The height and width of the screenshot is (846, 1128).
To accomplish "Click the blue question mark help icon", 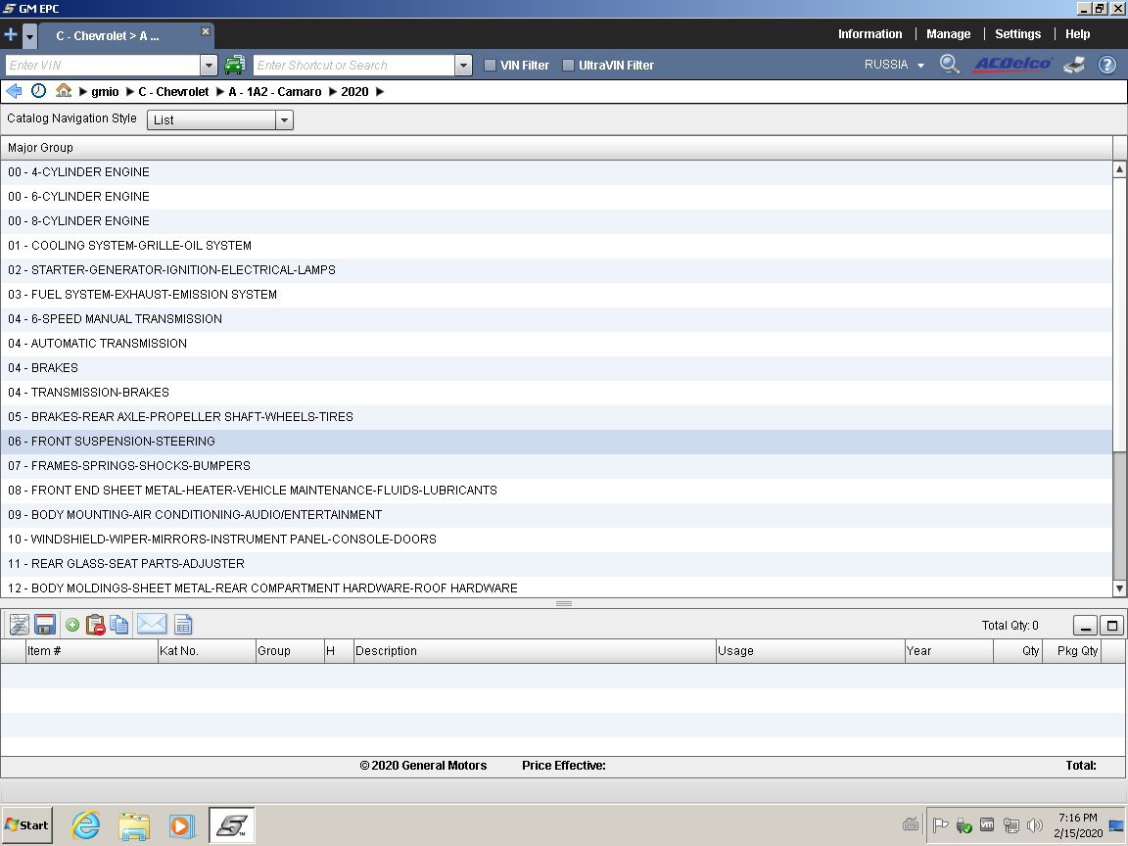I will [x=1107, y=65].
